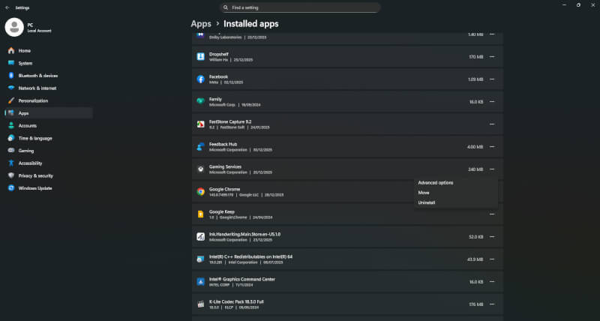This screenshot has height=321, width=600.
Task: Open the PC Local Account profile
Action: (x=30, y=27)
